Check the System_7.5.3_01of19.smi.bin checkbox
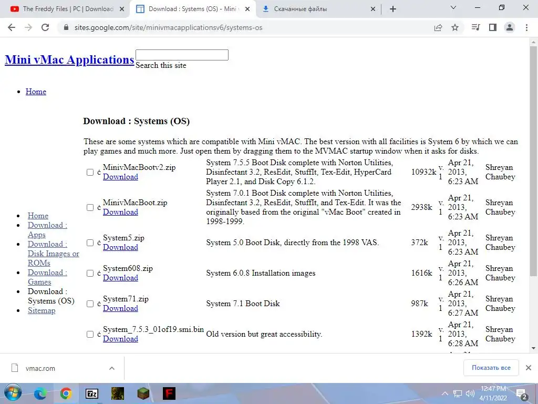 pos(90,334)
